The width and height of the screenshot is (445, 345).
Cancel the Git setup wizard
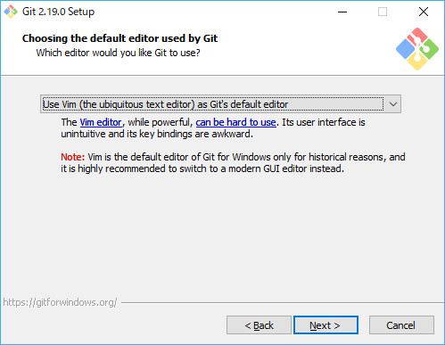(401, 325)
